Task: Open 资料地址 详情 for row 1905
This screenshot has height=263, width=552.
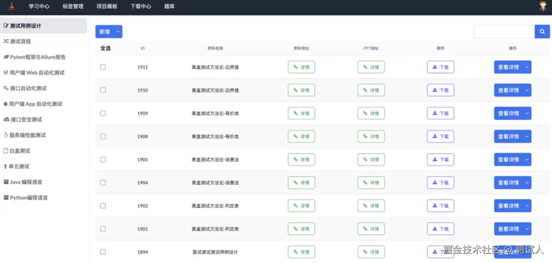Action: (301, 160)
